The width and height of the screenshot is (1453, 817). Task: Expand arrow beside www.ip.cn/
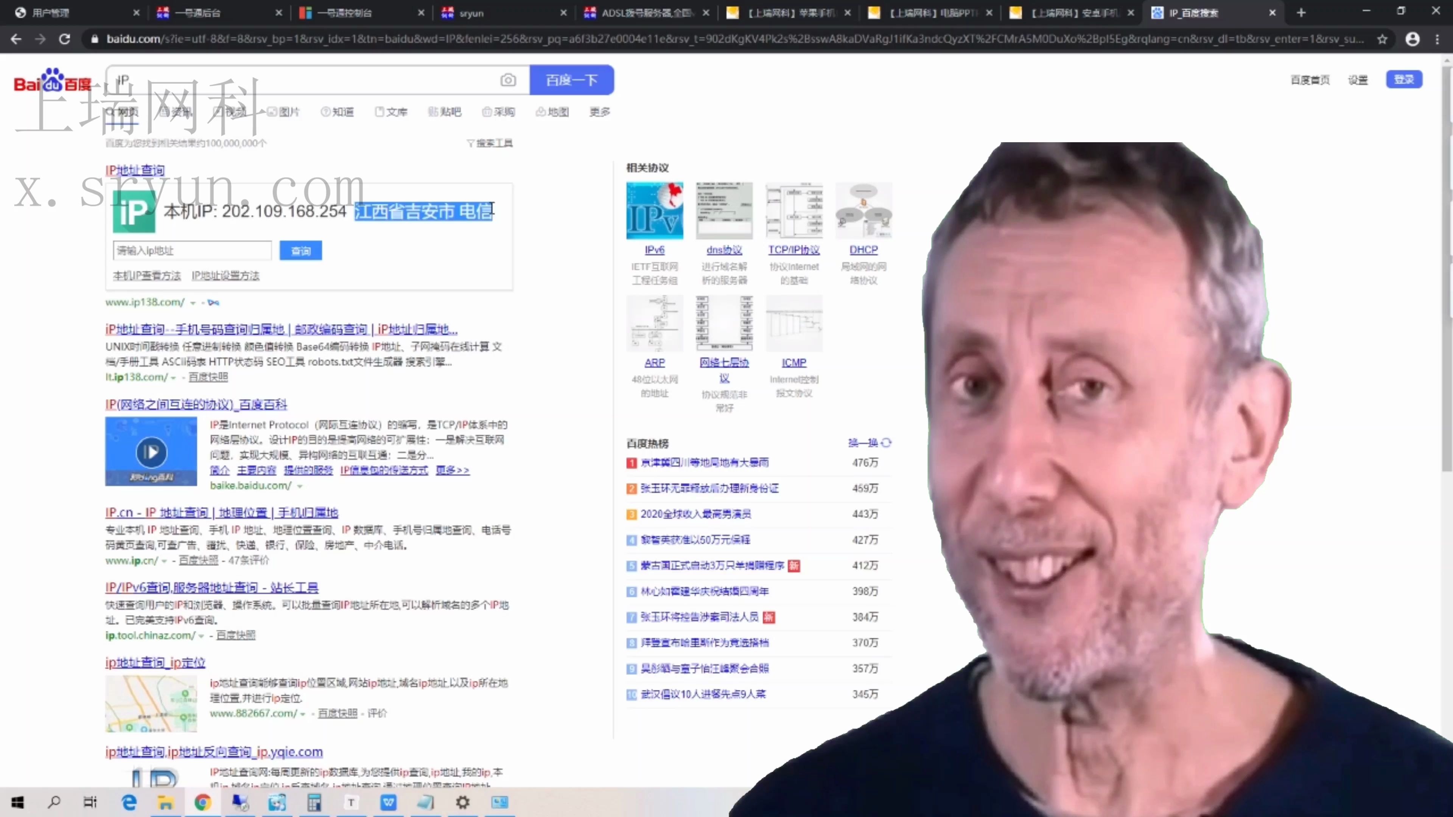click(165, 561)
